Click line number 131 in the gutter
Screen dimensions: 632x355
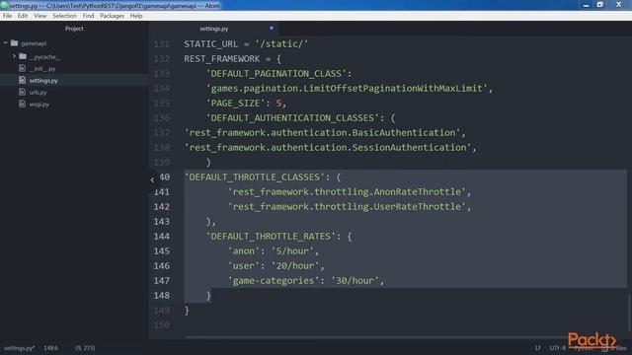click(x=162, y=44)
